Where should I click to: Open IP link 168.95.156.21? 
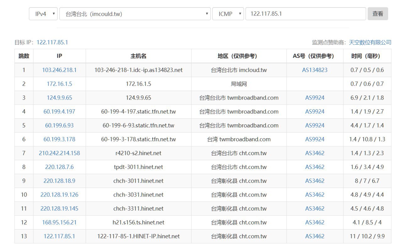[59, 222]
